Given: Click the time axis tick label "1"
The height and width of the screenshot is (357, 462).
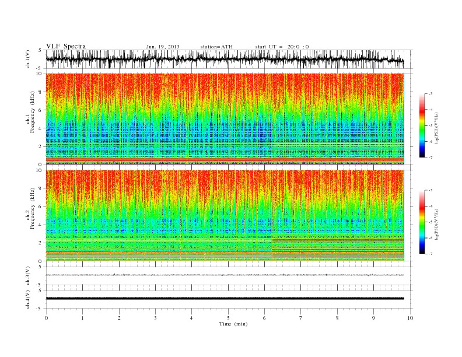Looking at the screenshot, I should 83,318.
